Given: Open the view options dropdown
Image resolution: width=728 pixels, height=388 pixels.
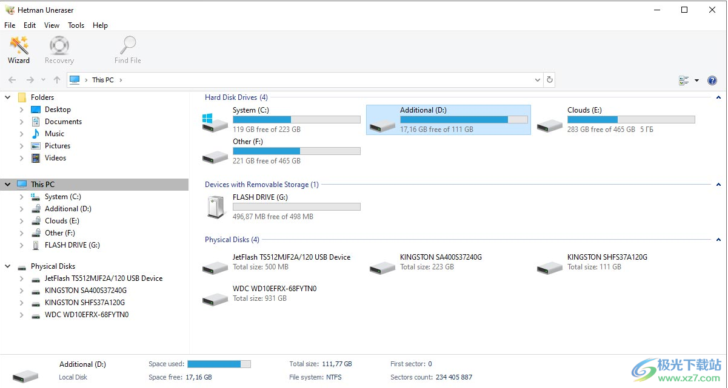Looking at the screenshot, I should tap(696, 81).
